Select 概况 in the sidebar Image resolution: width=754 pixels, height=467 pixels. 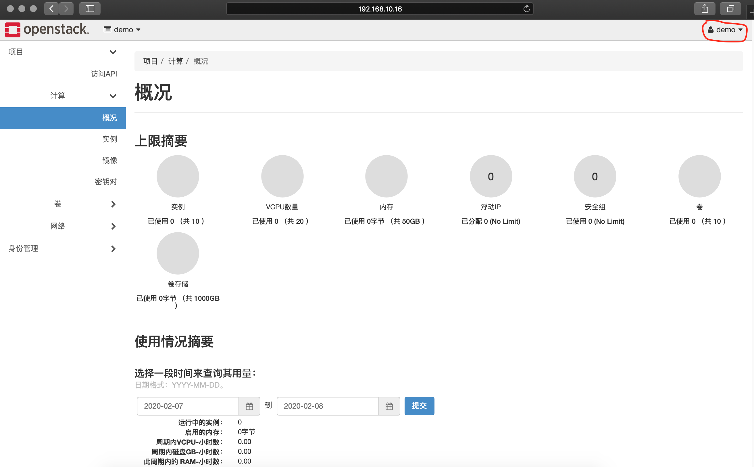63,118
